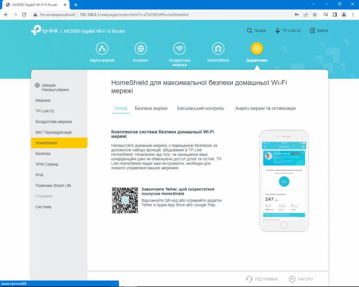Select the Додатково gear icon
Image resolution: width=359 pixels, height=287 pixels.
point(257,48)
